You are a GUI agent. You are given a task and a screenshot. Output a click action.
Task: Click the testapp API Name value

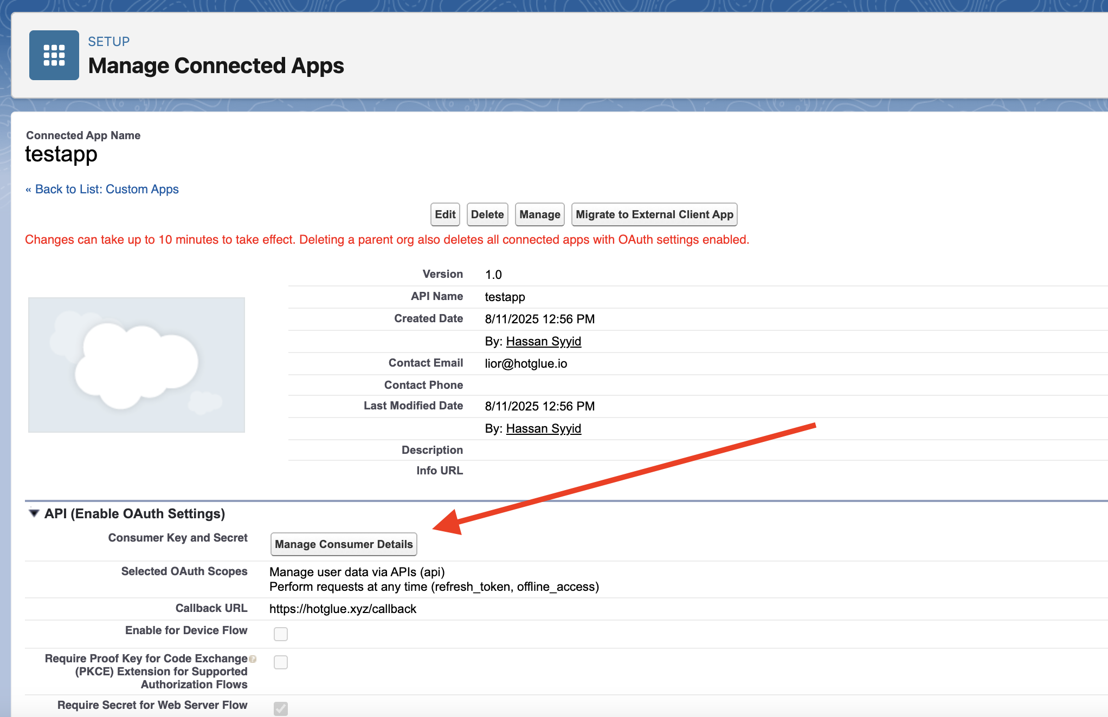(505, 297)
